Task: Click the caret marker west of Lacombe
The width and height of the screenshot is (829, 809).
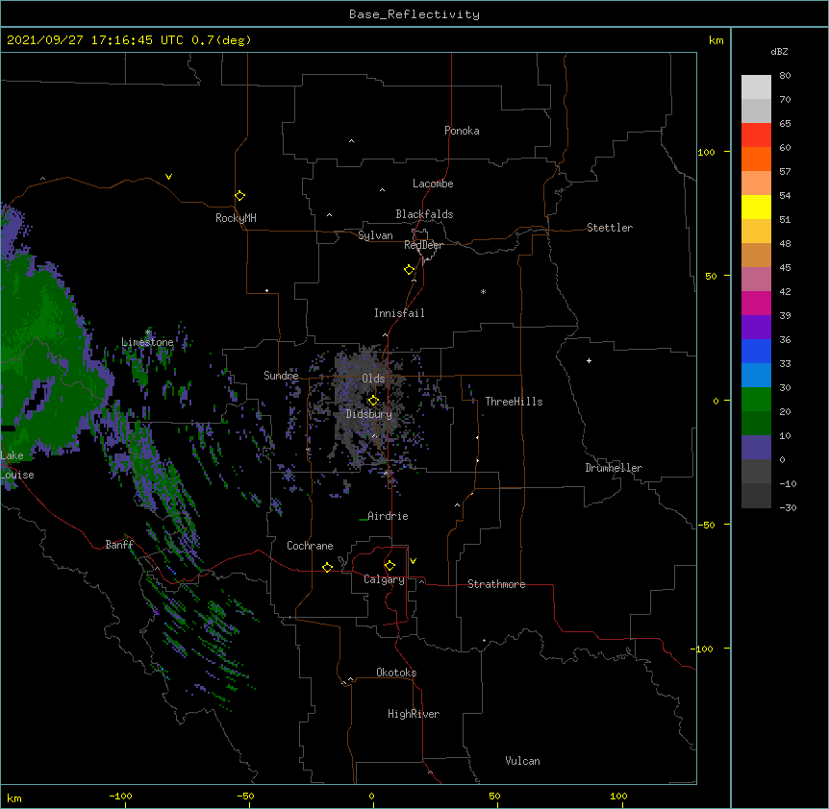Action: pyautogui.click(x=382, y=190)
